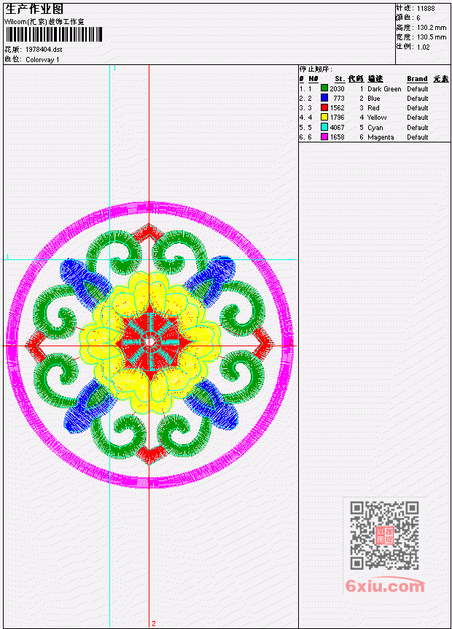452x629 pixels.
Task: Click the width value 130.5 mm
Action: coord(432,37)
